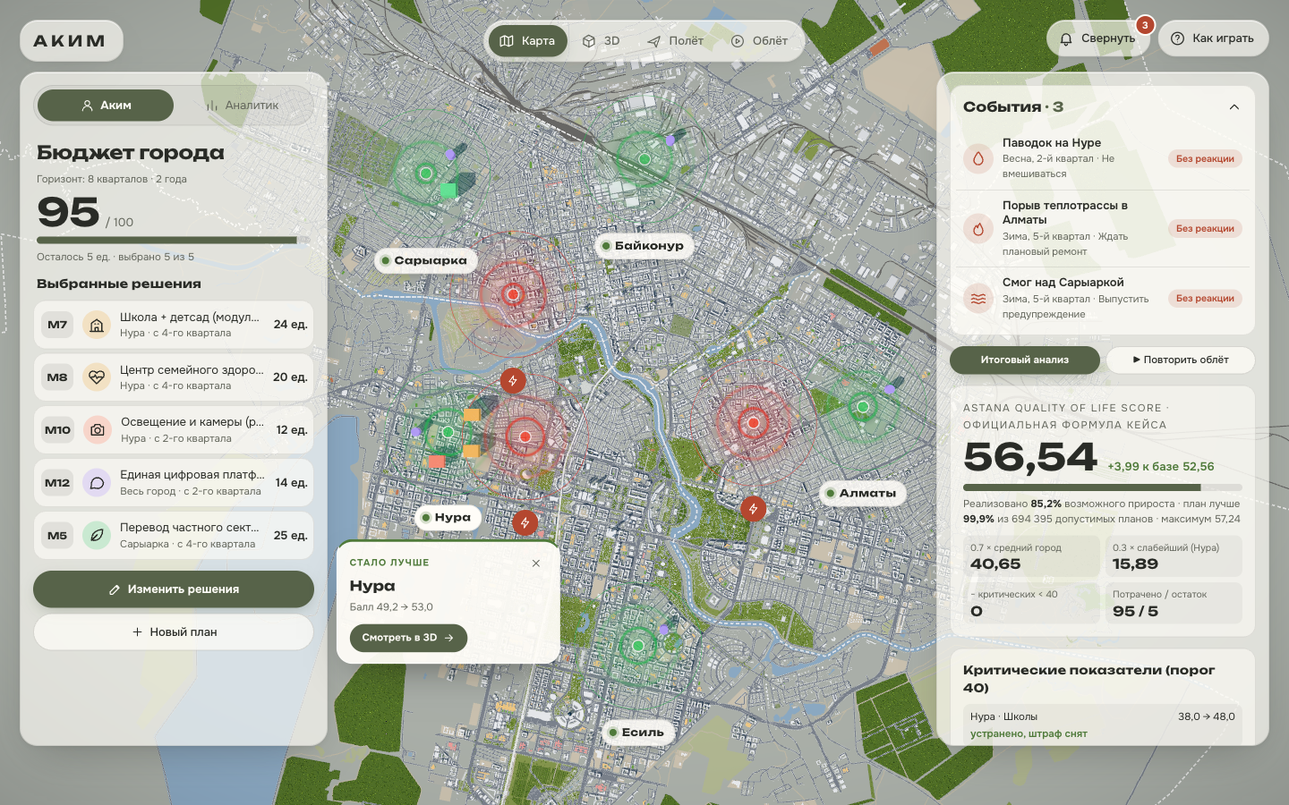
Task: Click the flame icon for Порыв теплотрассы
Action: tap(978, 229)
